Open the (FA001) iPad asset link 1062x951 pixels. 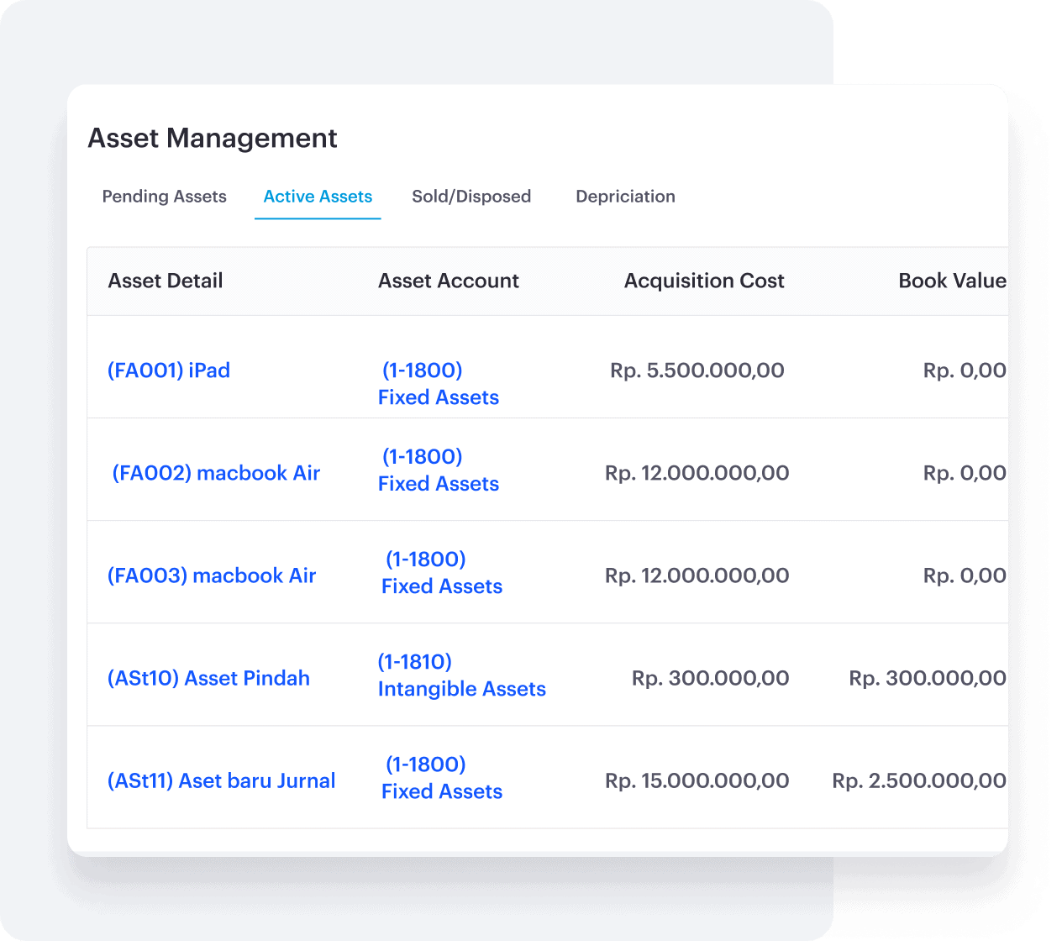pyautogui.click(x=169, y=370)
